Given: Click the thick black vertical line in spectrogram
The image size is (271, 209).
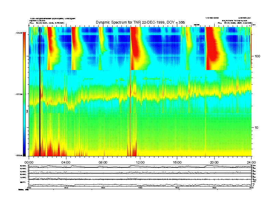Looking at the screenshot, I should click(x=40, y=92).
